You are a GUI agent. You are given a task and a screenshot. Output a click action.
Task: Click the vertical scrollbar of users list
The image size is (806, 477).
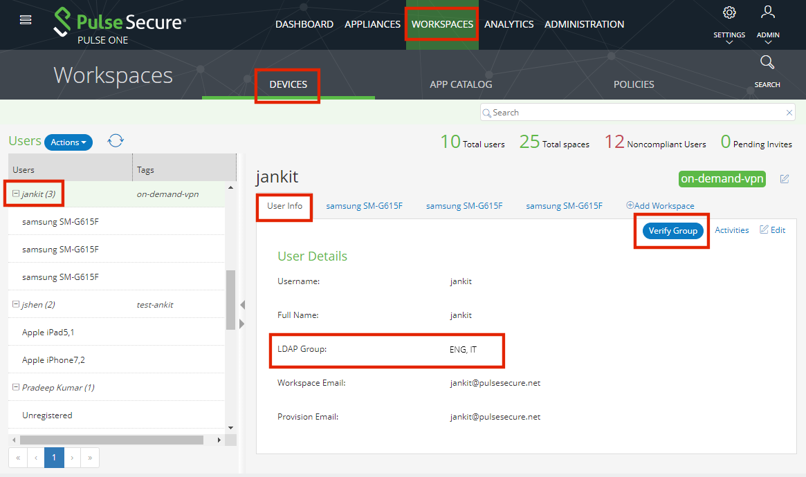pos(231,300)
